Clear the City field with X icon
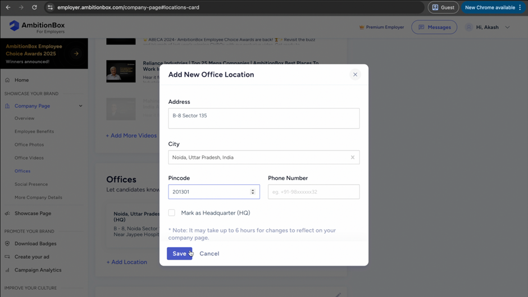528x297 pixels. pyautogui.click(x=353, y=158)
